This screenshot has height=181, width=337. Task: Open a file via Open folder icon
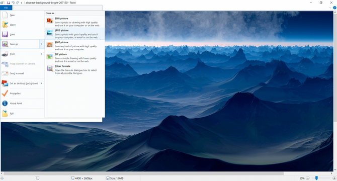pyautogui.click(x=5, y=25)
